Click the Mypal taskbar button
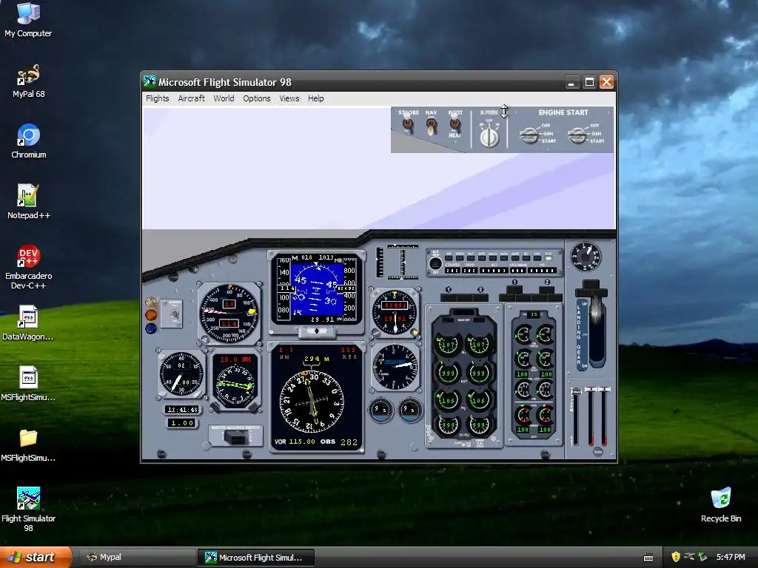This screenshot has width=758, height=568. (x=136, y=558)
